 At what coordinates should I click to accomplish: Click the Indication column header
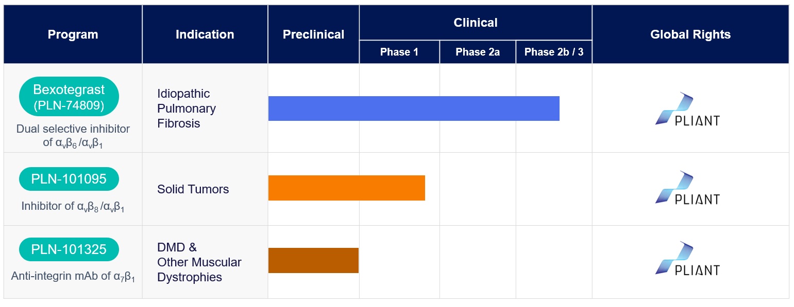pyautogui.click(x=205, y=34)
